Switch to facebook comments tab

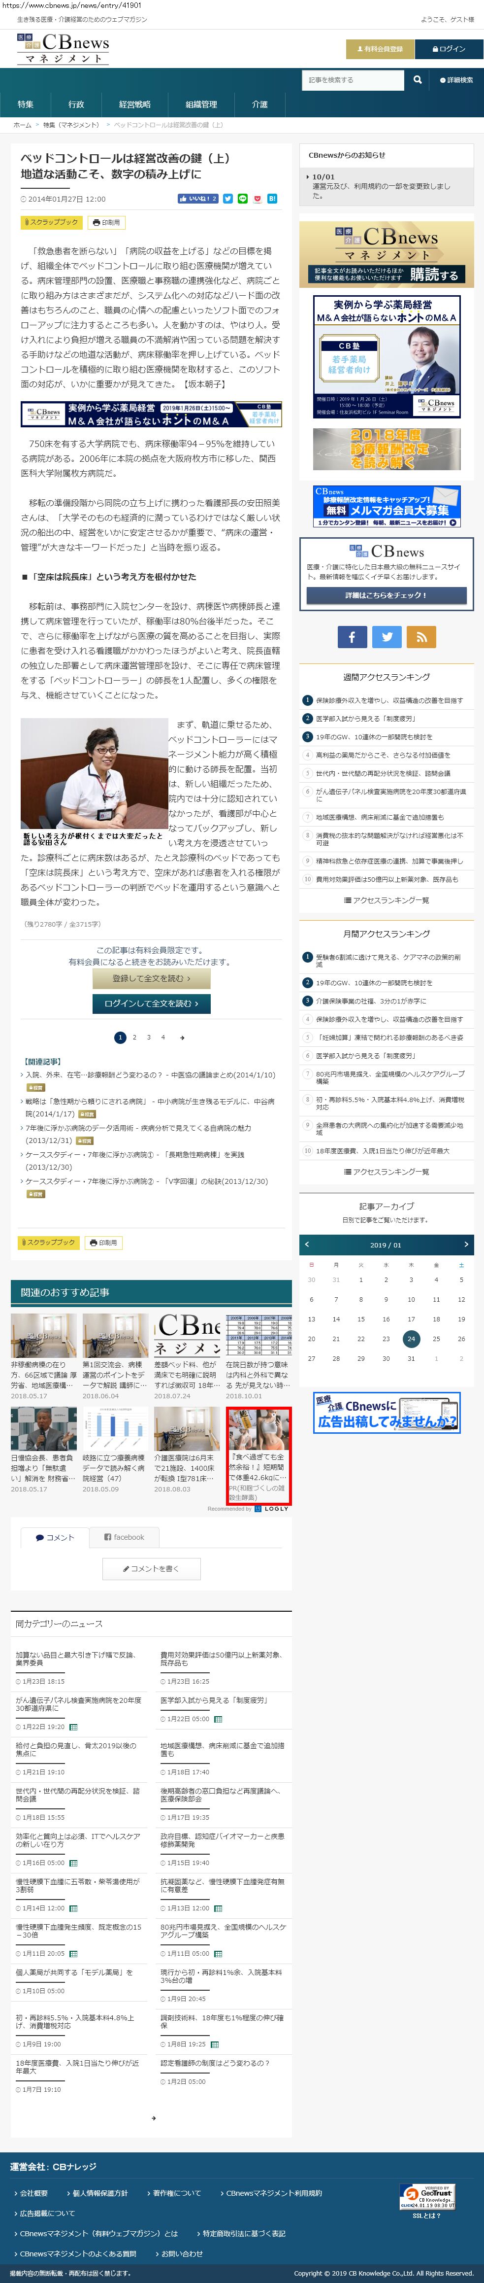pos(124,1538)
